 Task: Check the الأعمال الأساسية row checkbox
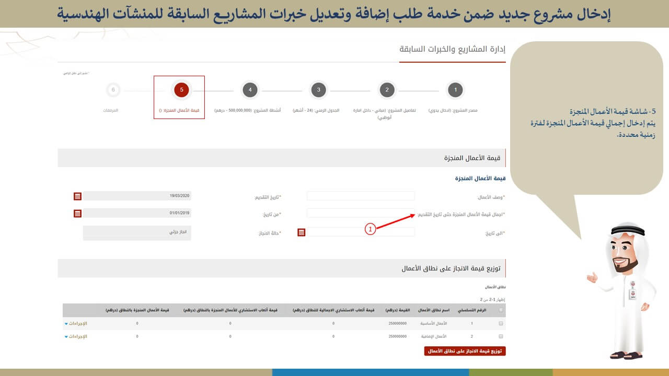[x=501, y=324]
